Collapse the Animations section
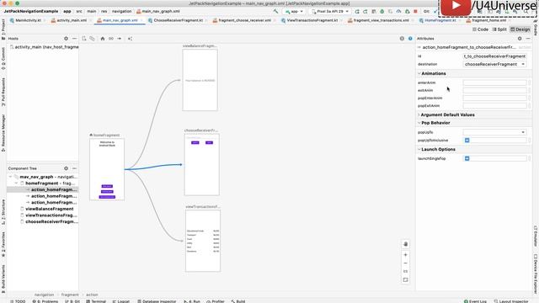Image resolution: width=539 pixels, height=303 pixels. [x=419, y=73]
